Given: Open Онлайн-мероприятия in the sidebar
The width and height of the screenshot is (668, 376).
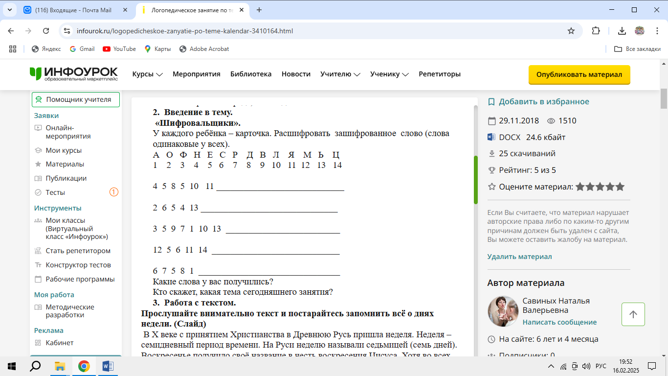Looking at the screenshot, I should coord(68,132).
